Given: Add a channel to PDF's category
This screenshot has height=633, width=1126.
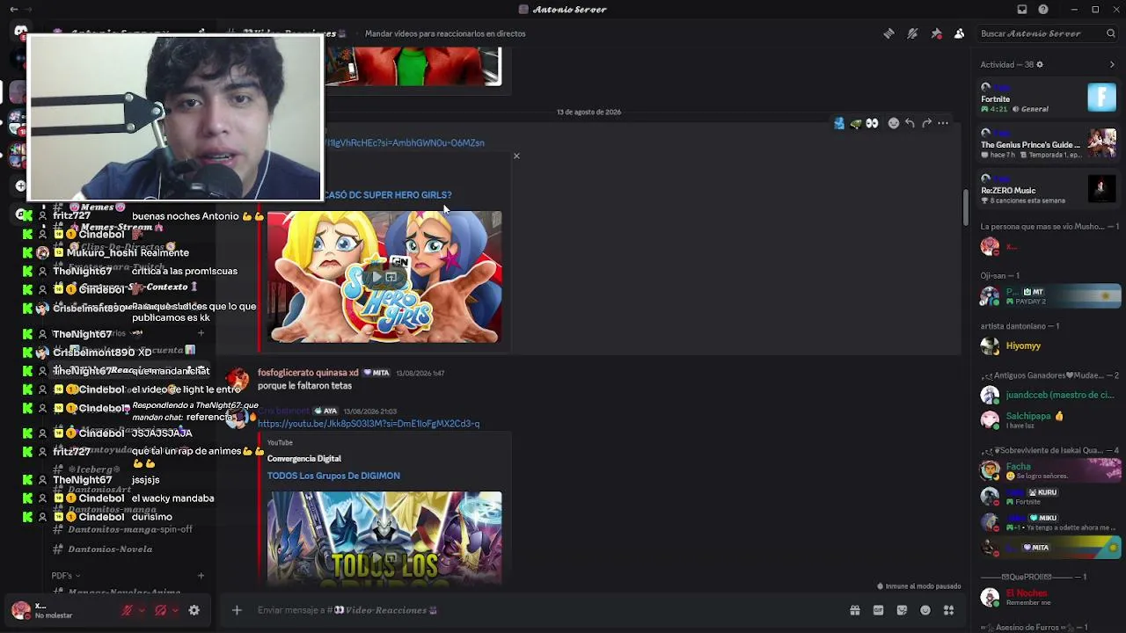Looking at the screenshot, I should pos(201,576).
